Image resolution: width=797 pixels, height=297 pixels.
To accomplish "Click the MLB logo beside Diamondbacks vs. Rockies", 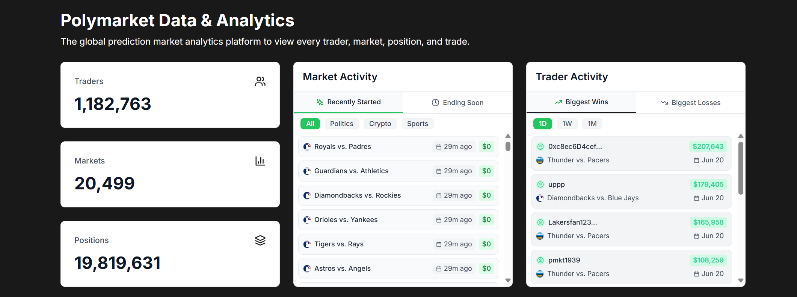I will (x=307, y=195).
